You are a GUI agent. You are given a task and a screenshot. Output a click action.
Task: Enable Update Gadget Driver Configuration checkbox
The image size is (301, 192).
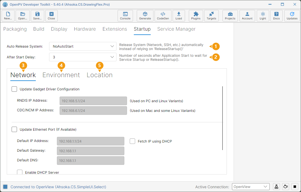pyautogui.click(x=14, y=89)
